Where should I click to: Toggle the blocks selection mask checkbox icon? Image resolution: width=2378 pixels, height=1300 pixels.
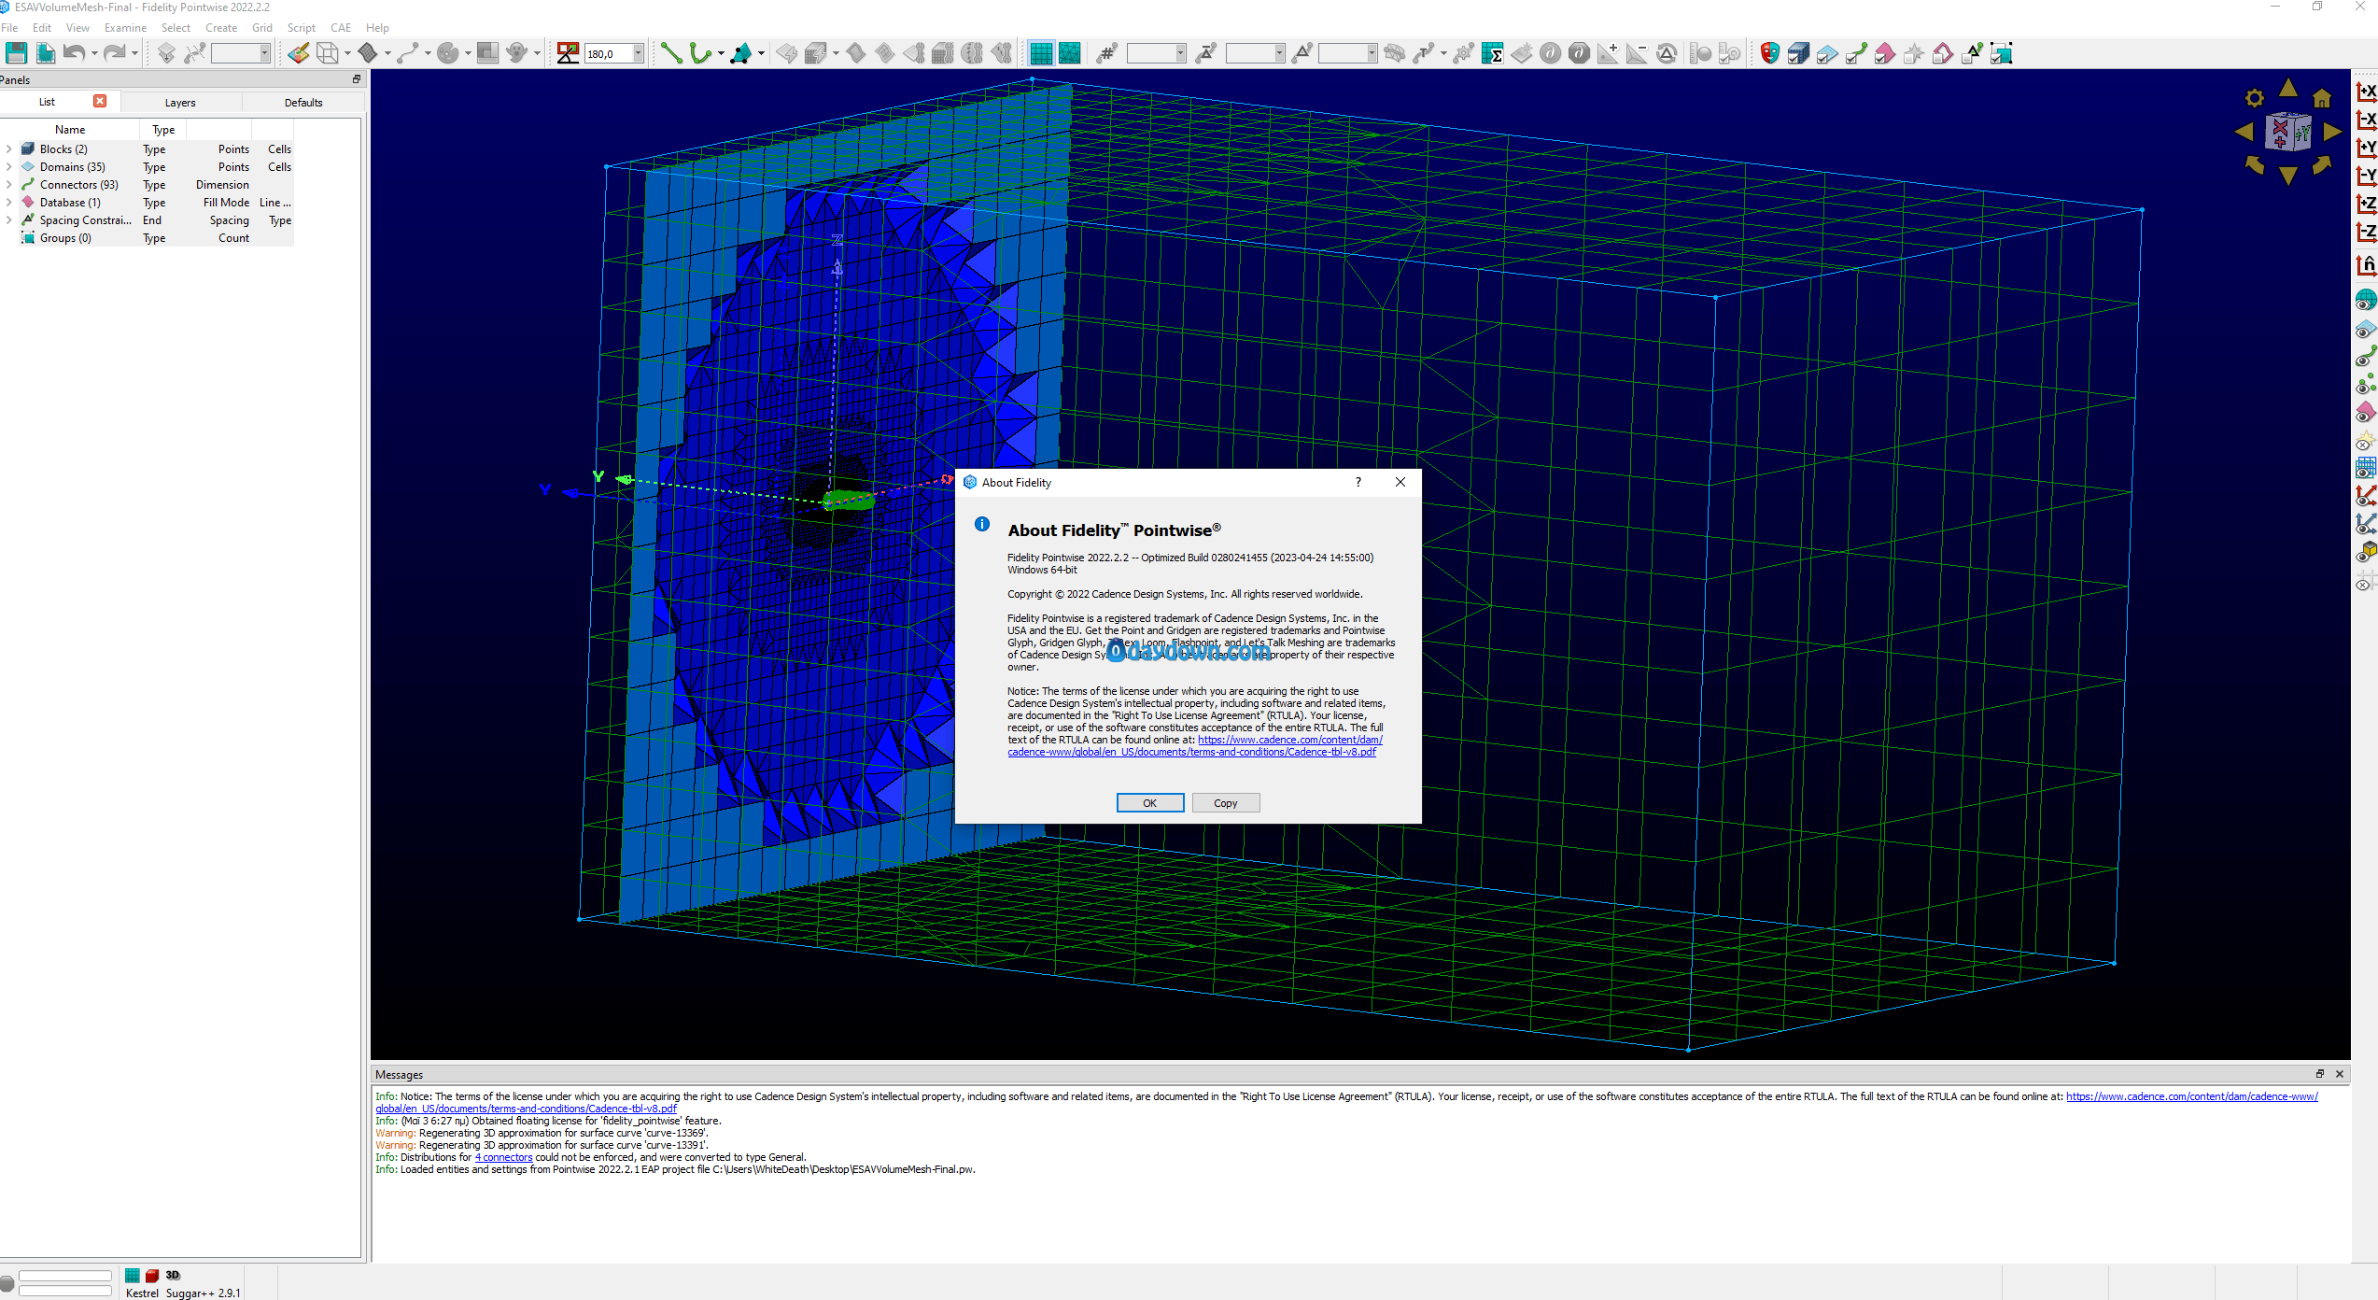(x=1798, y=53)
